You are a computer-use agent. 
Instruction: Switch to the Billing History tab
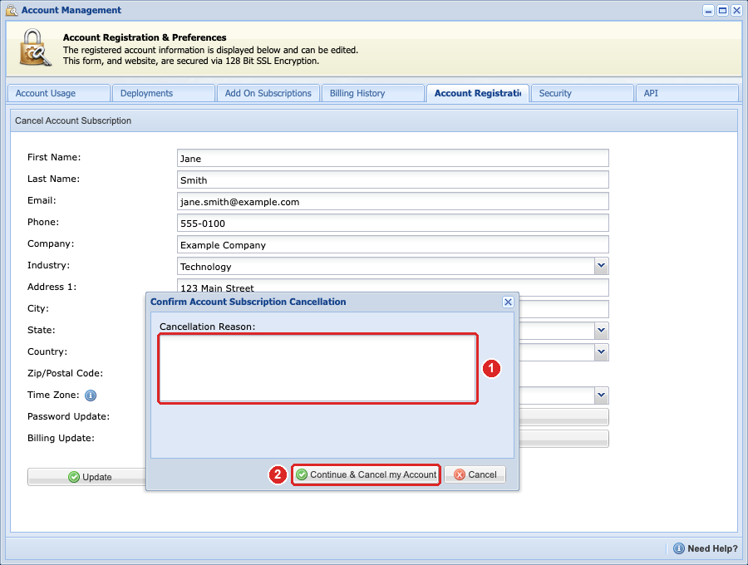click(373, 93)
